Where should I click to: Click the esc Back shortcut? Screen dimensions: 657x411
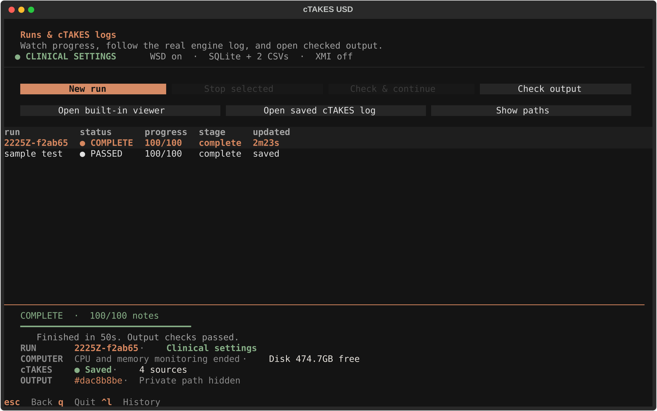pyautogui.click(x=28, y=402)
